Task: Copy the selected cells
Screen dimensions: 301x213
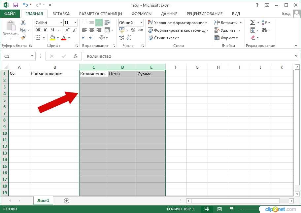Action: click(23, 30)
